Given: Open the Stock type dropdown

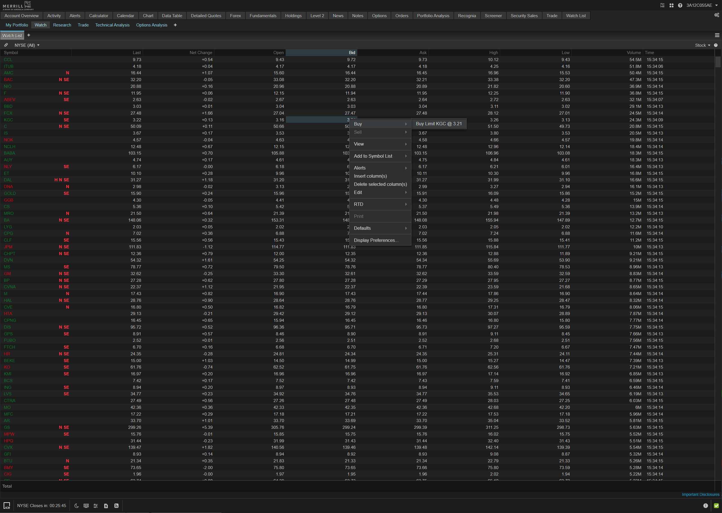Looking at the screenshot, I should point(702,45).
